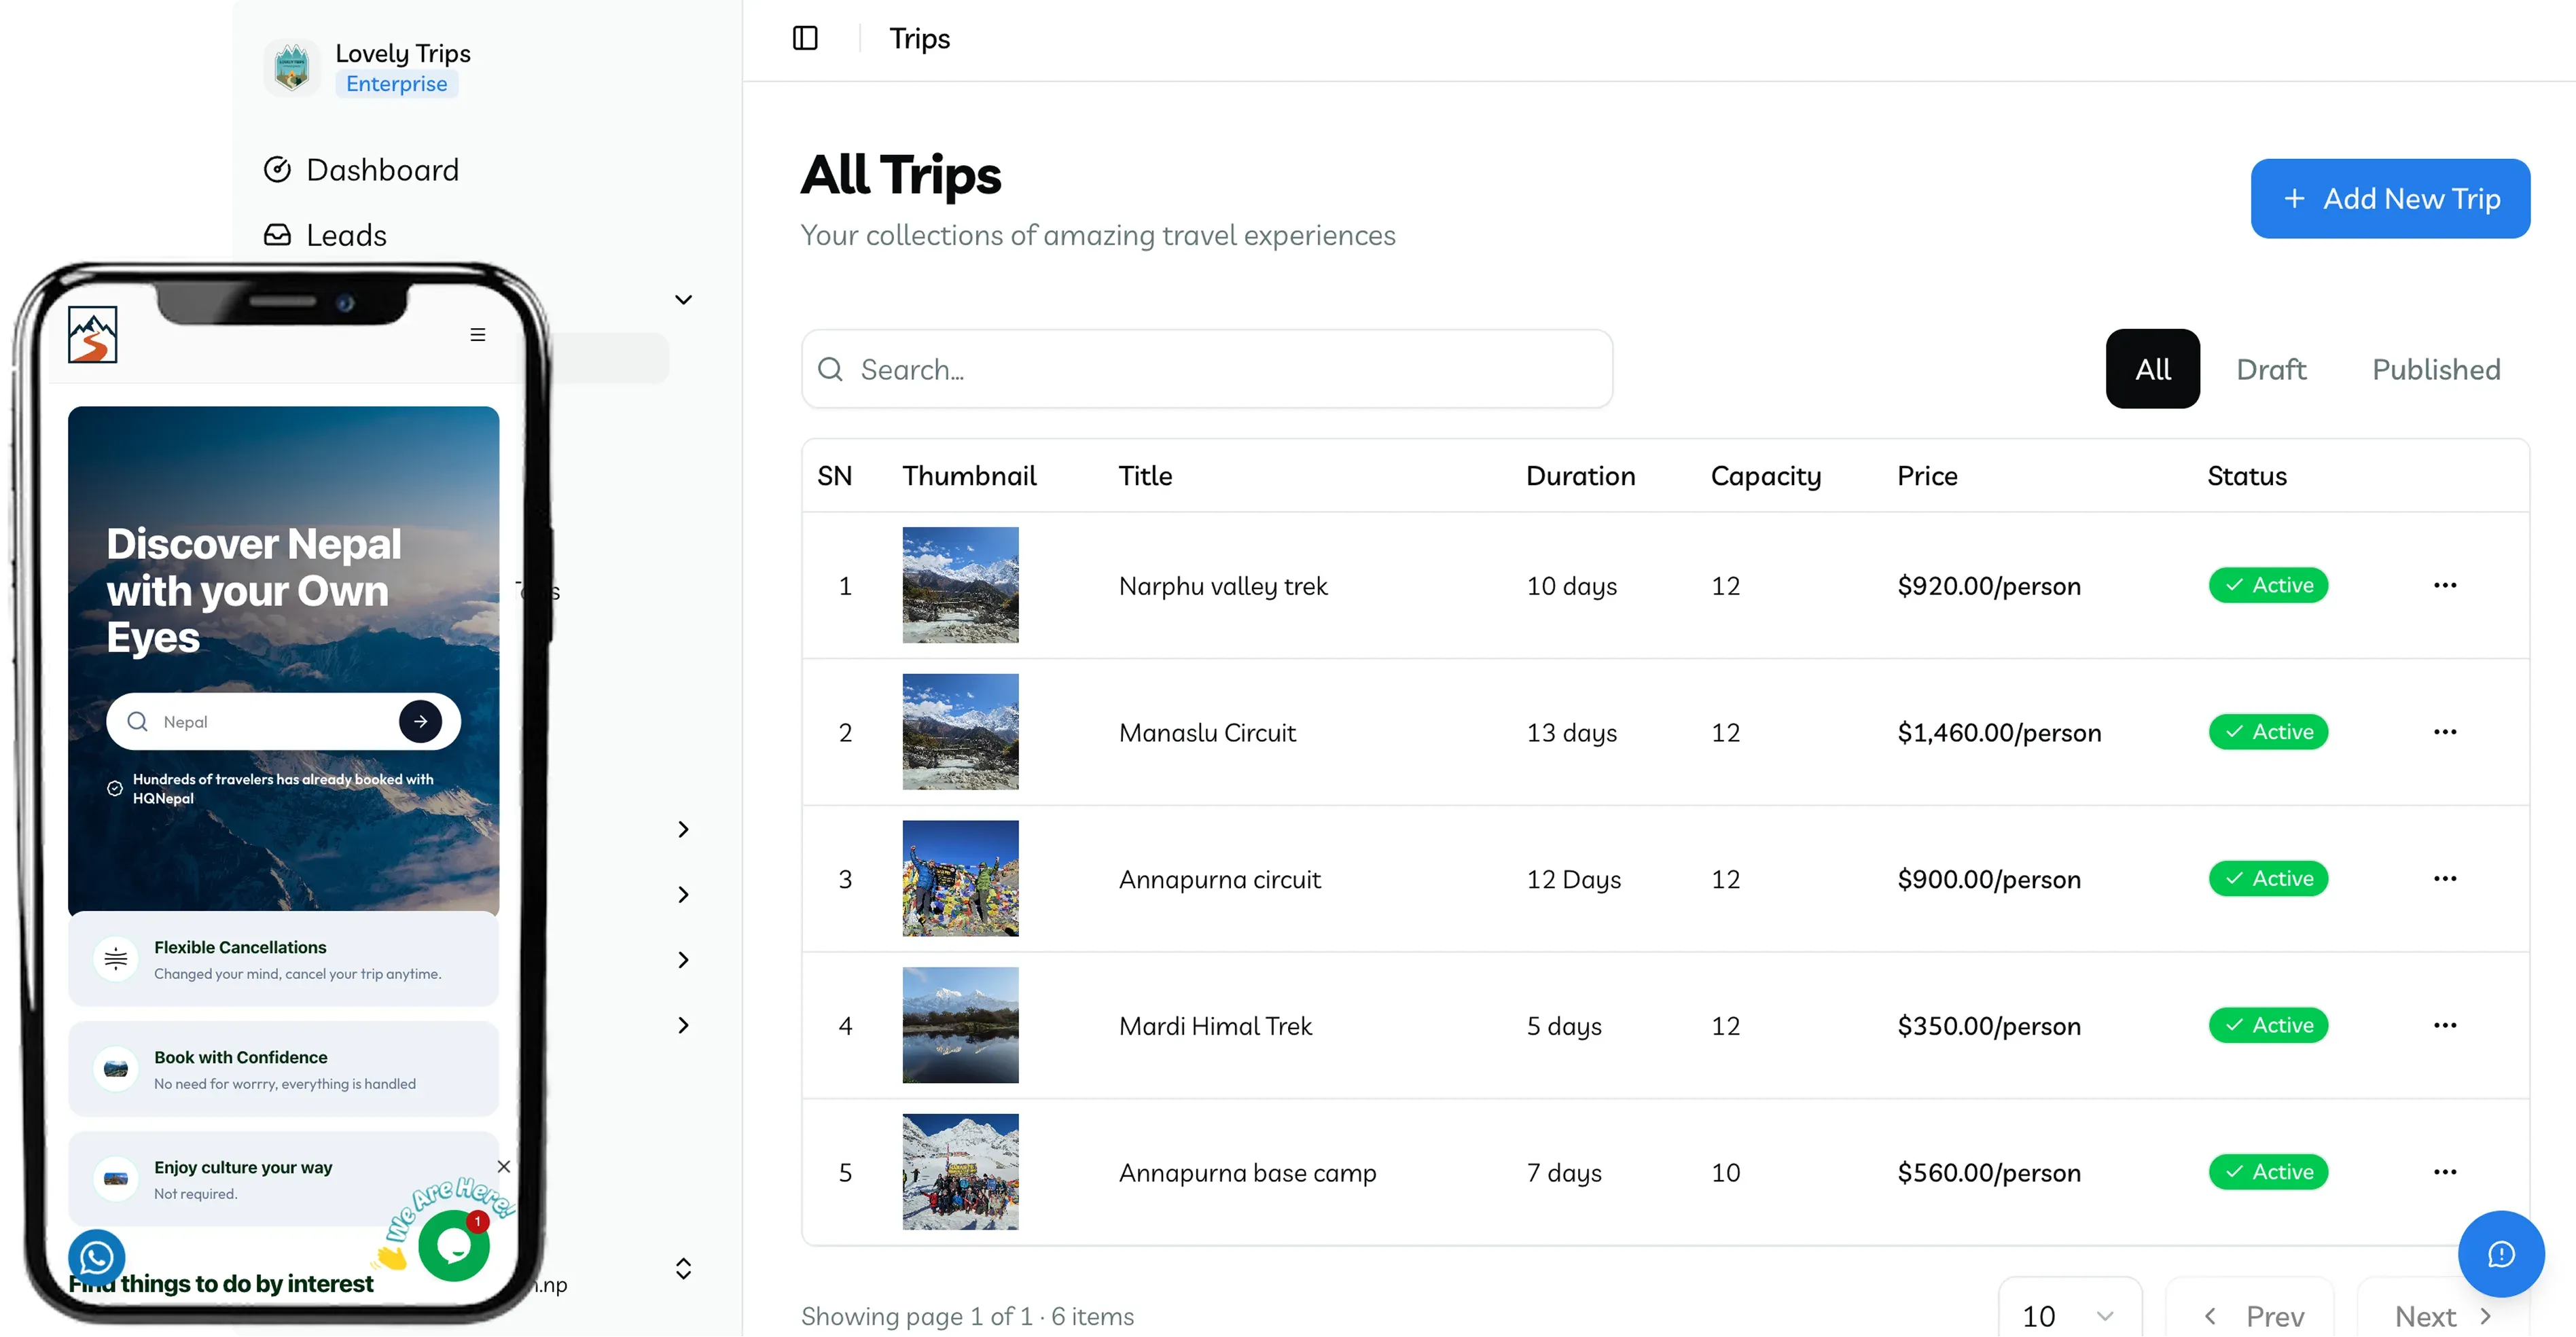Click the HQNepal mountain logo in phone
Screen dimensions: 2576x1337
[x=93, y=334]
